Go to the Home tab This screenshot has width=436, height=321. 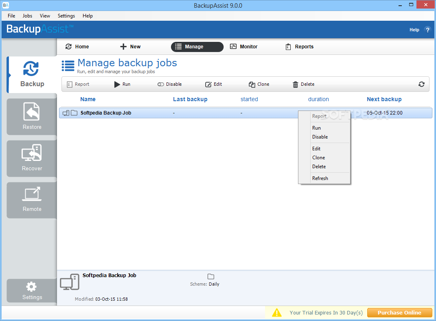[77, 47]
